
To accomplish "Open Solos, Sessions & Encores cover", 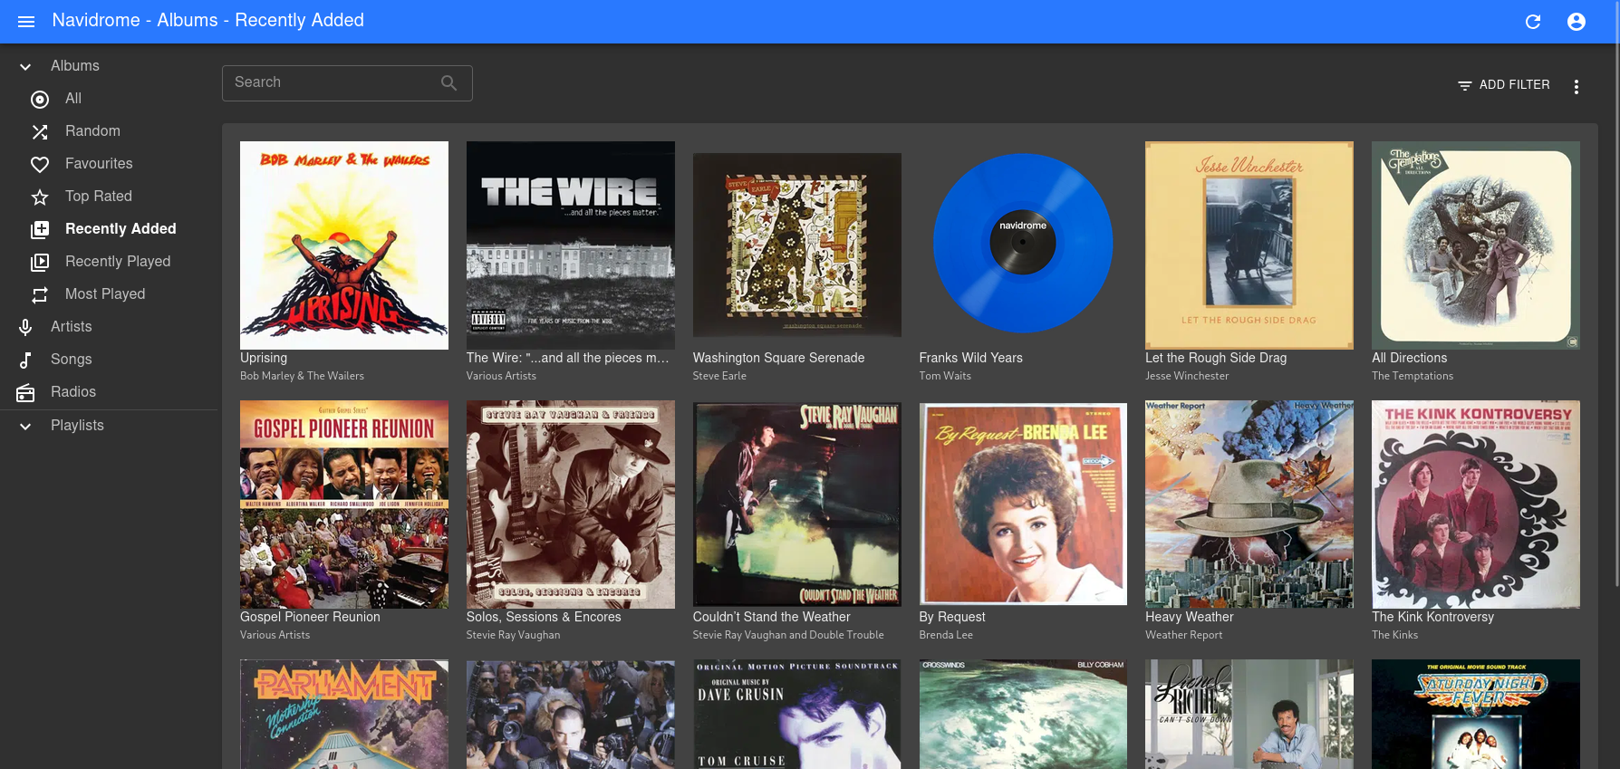I will tap(571, 505).
